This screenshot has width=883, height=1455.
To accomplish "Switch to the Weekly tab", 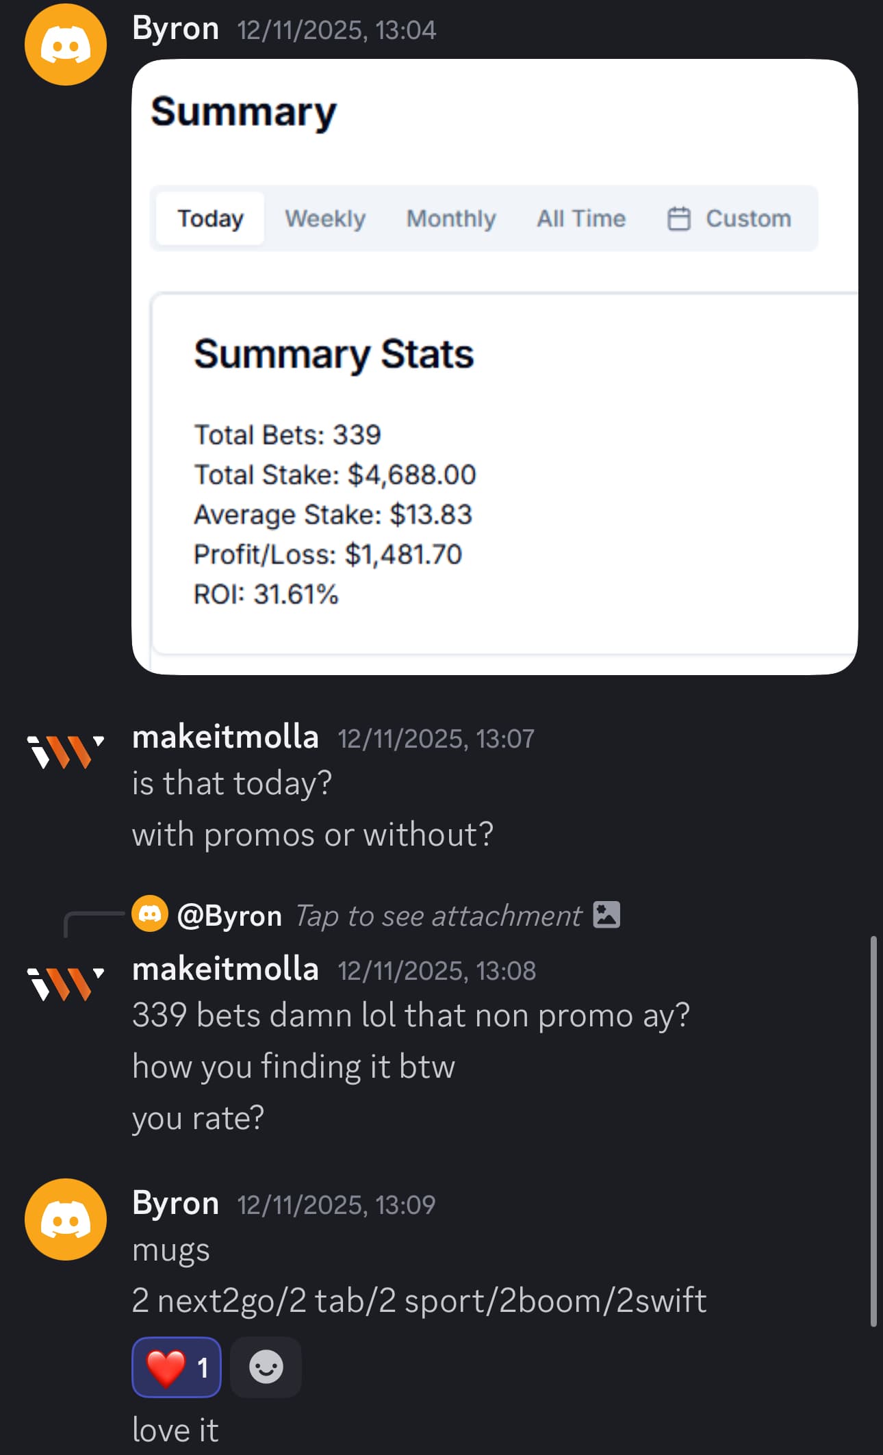I will (325, 218).
